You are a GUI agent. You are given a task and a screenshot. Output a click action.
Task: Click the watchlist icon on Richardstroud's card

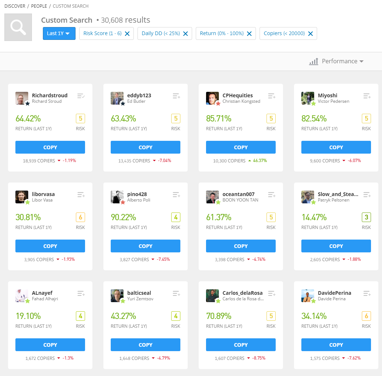[81, 96]
